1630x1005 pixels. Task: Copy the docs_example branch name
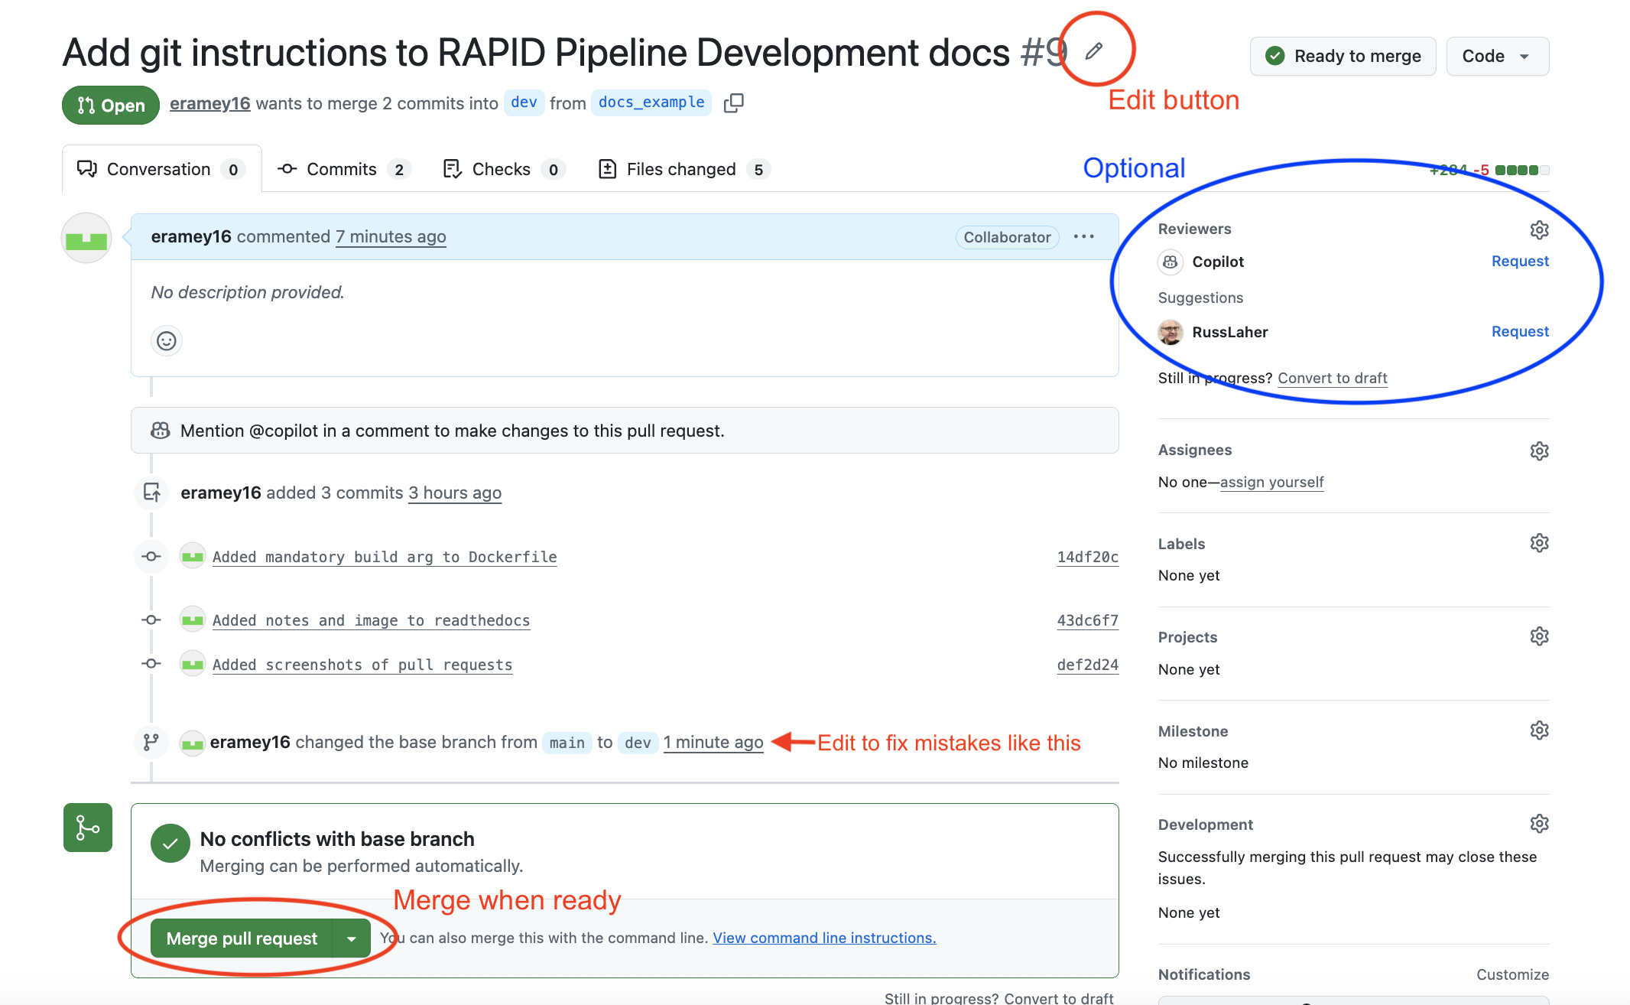tap(734, 102)
